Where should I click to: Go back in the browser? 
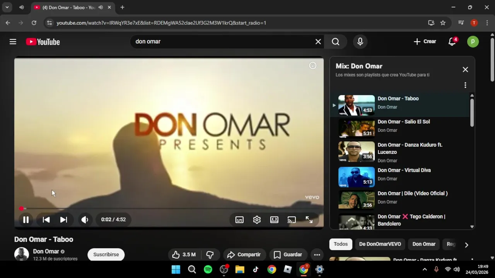(x=8, y=23)
